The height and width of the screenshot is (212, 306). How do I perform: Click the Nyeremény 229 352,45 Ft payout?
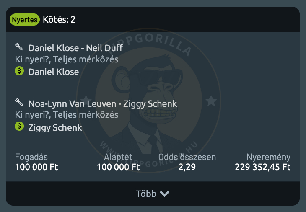pyautogui.click(x=263, y=167)
